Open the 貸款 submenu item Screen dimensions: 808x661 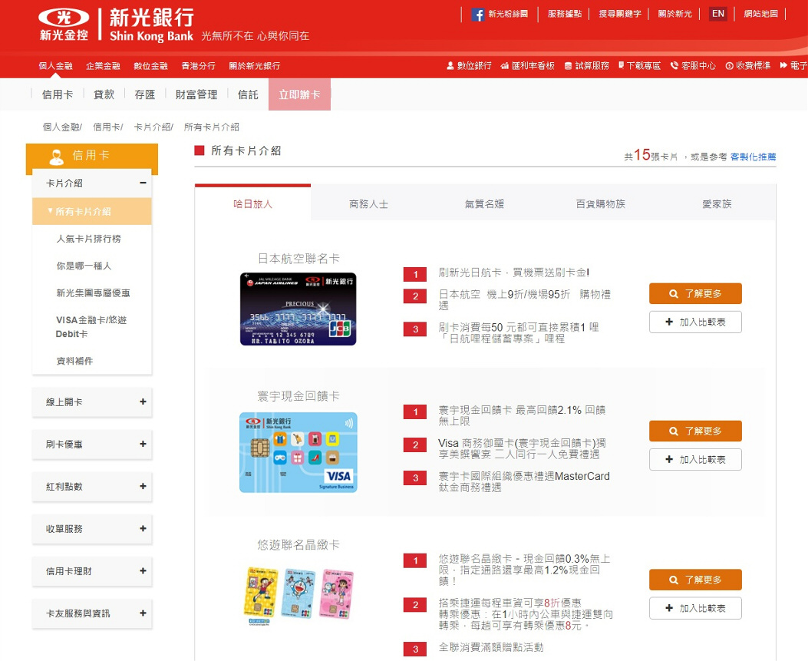104,94
